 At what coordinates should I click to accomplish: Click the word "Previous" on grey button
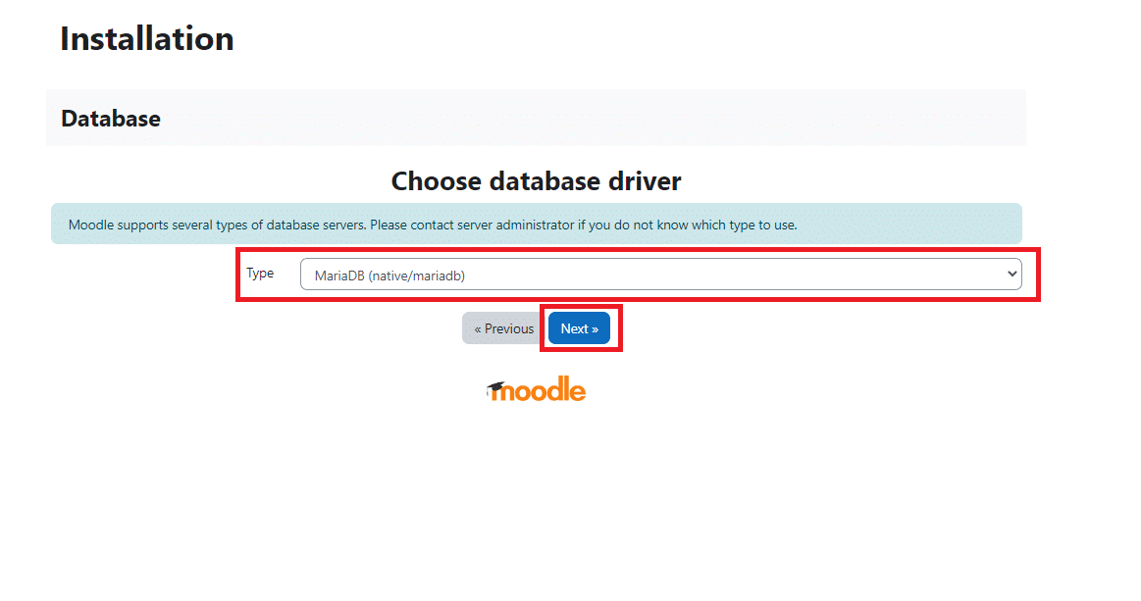coord(509,328)
